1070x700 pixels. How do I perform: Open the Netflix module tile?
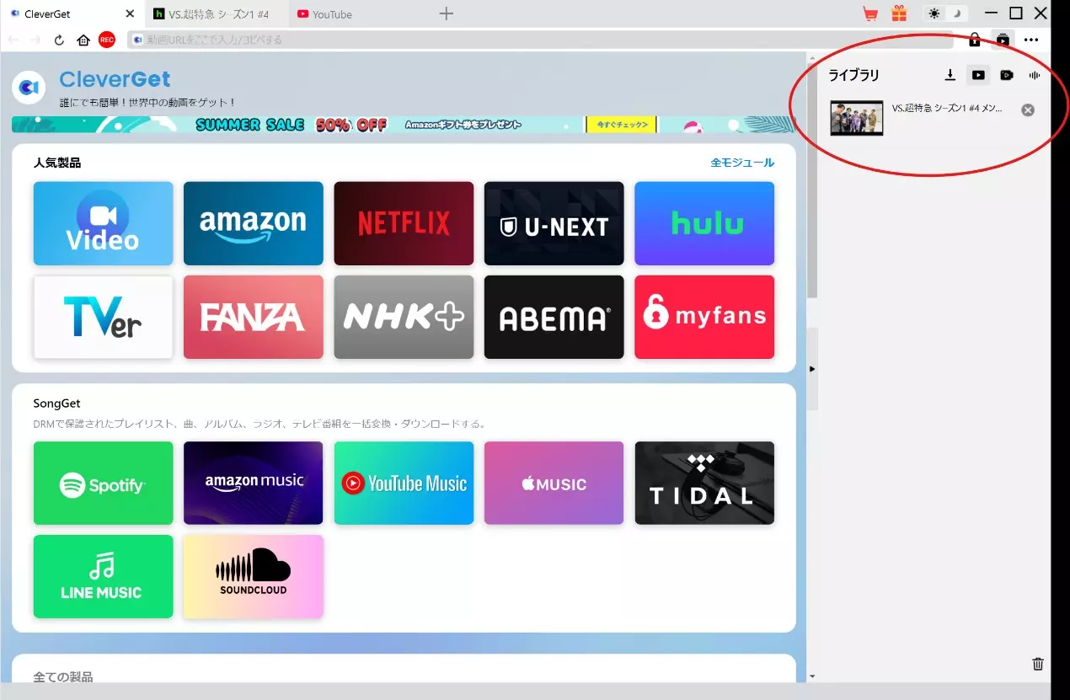point(404,223)
